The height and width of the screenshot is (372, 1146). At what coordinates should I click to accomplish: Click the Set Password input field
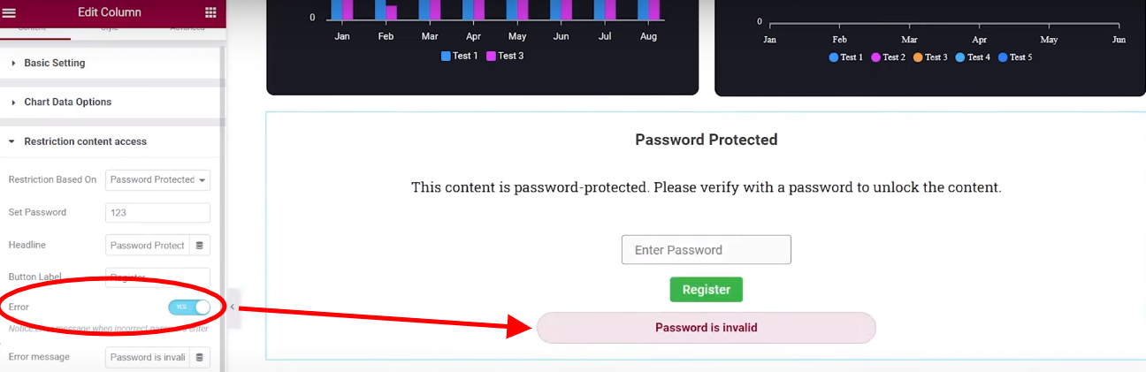coord(157,213)
